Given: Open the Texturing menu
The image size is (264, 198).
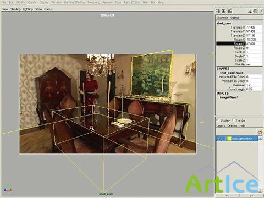Looking at the screenshot, I should [x=94, y=2].
